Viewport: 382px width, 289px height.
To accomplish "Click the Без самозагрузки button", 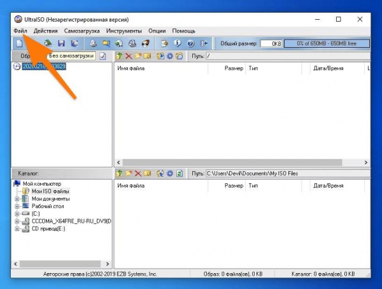I will point(71,56).
